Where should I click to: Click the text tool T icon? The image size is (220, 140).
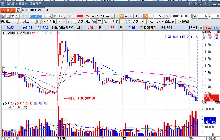click(12, 16)
